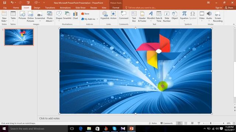
Task: Toggle the Notes pane
Action: click(x=153, y=123)
